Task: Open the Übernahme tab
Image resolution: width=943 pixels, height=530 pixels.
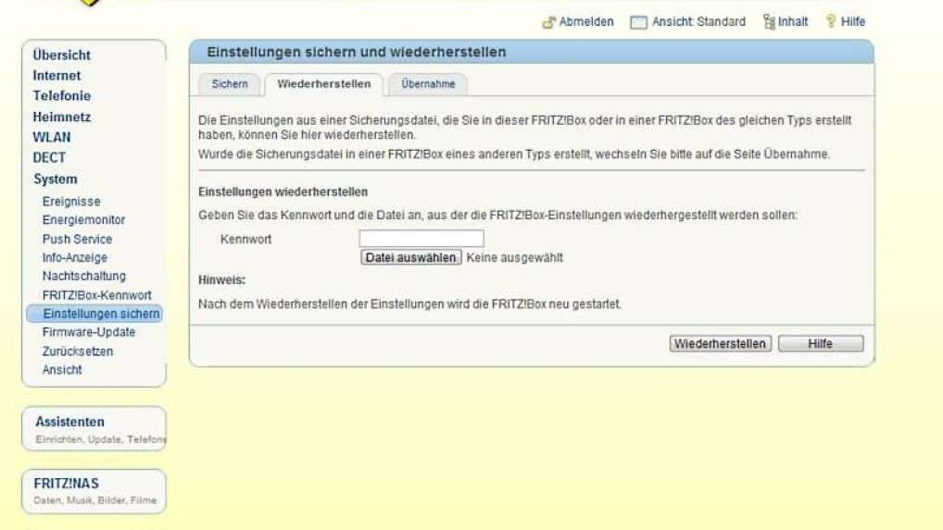Action: 428,84
